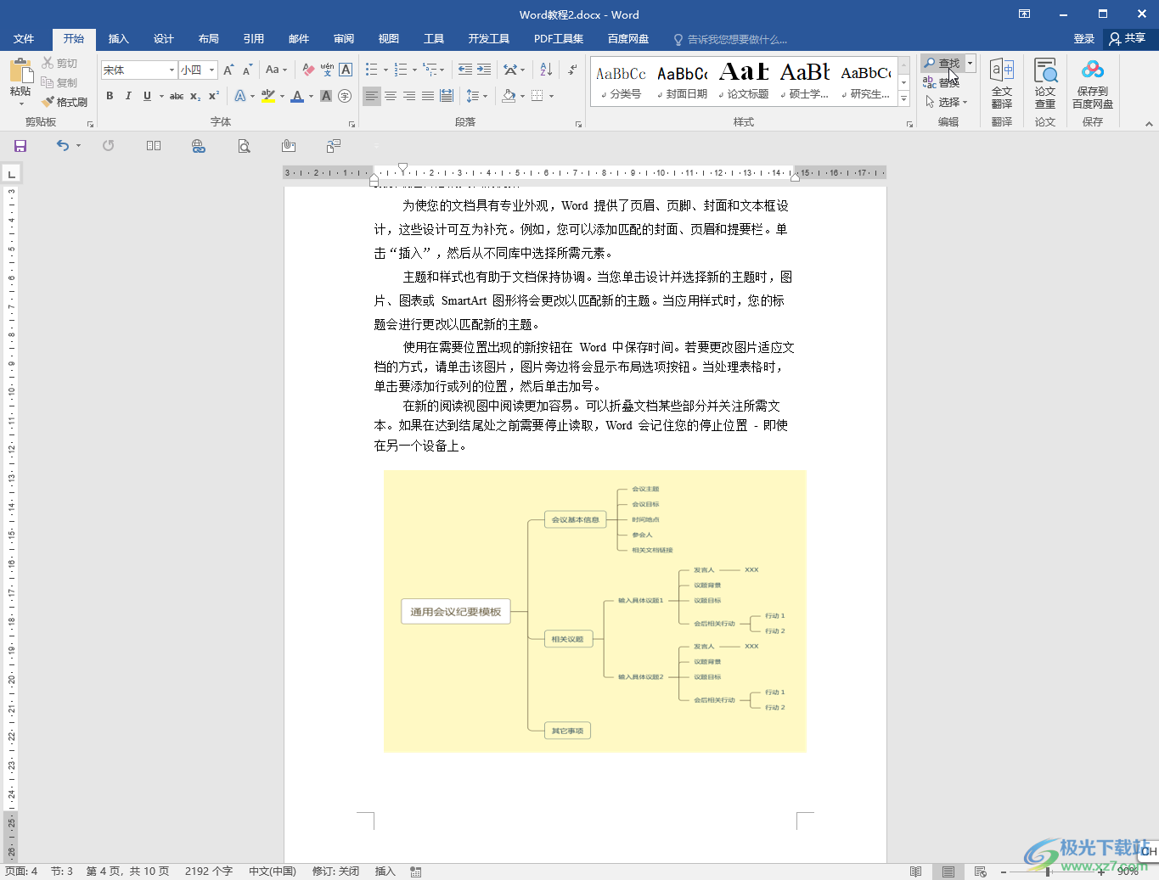Click the Share (共享) button
1159x880 pixels.
tap(1128, 39)
